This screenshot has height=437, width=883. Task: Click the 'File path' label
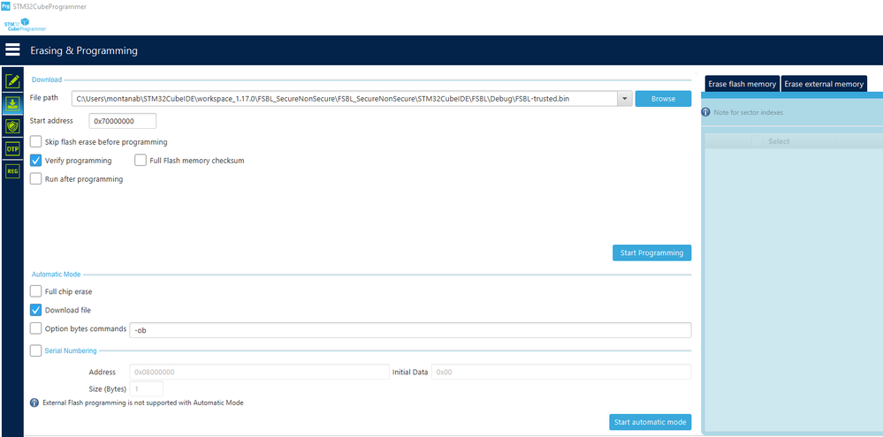(x=44, y=98)
